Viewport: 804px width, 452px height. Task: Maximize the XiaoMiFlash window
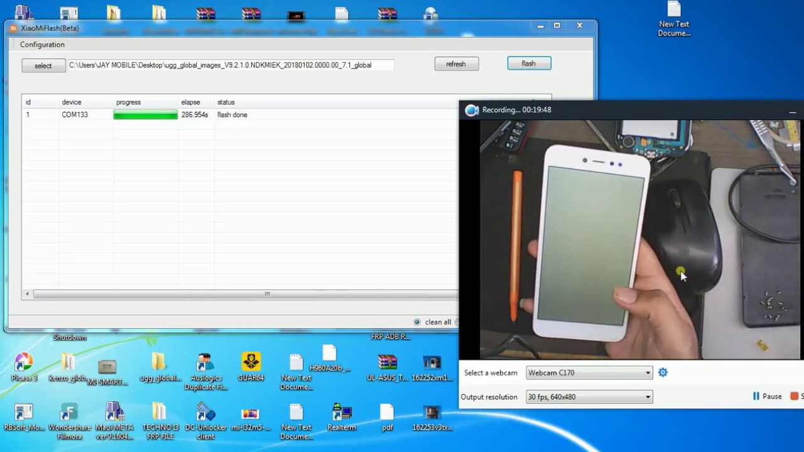tap(557, 26)
